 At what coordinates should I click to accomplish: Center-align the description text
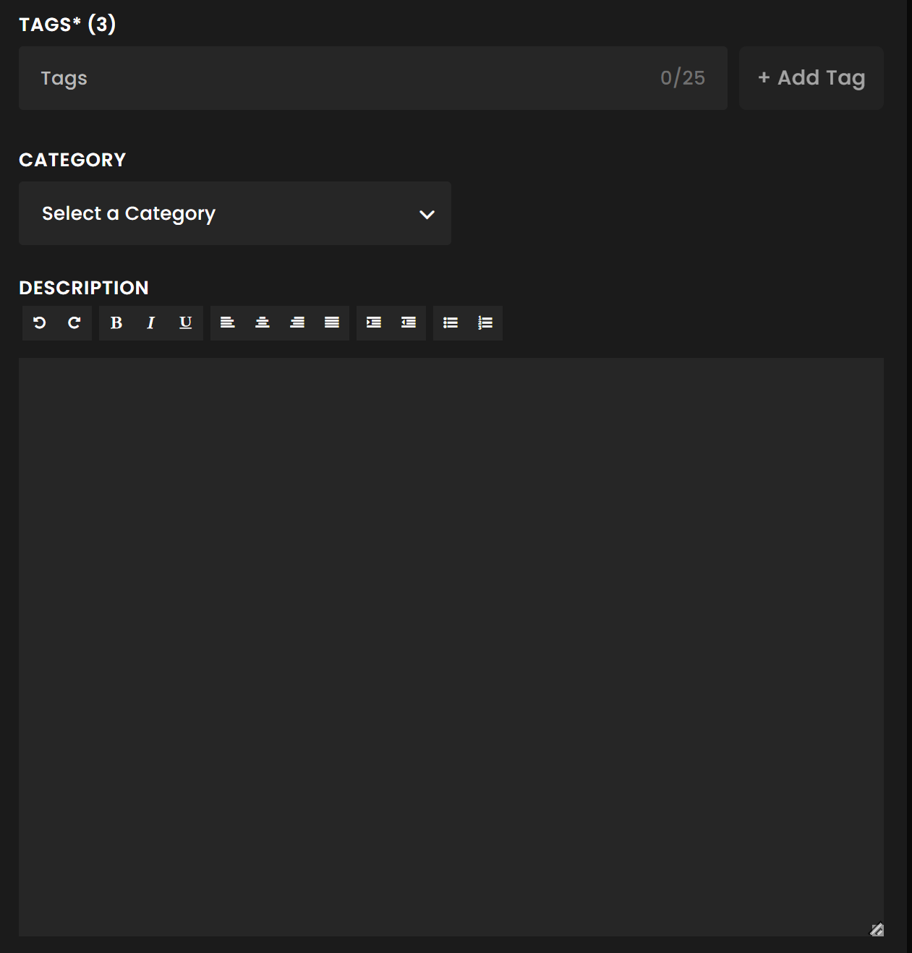[263, 322]
